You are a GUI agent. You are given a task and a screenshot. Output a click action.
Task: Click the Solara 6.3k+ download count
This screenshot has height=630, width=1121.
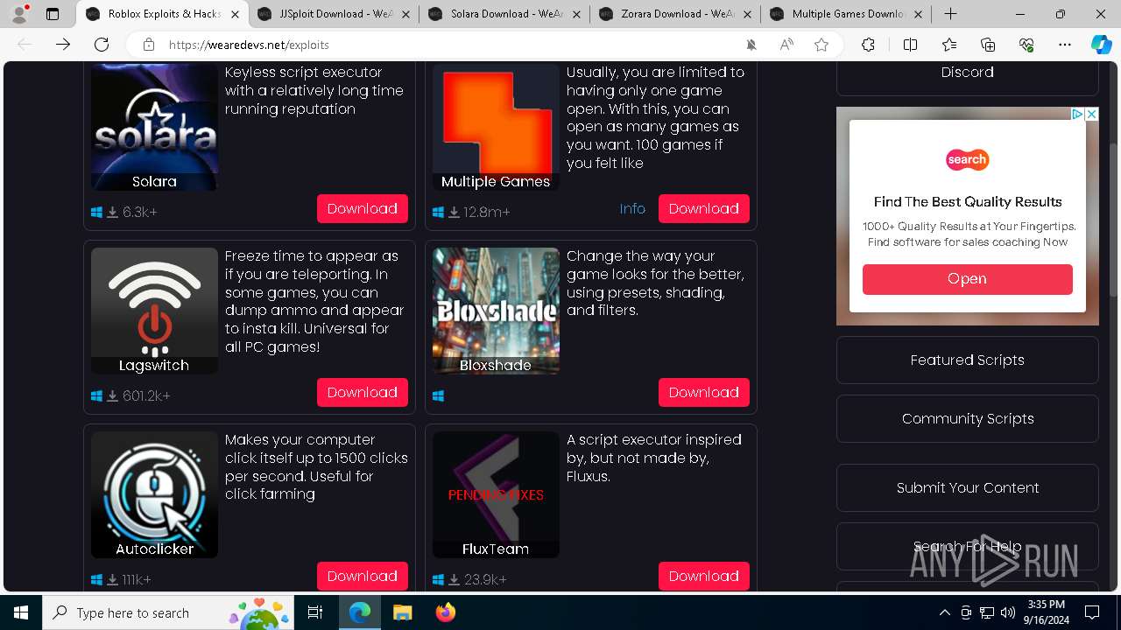pos(140,213)
